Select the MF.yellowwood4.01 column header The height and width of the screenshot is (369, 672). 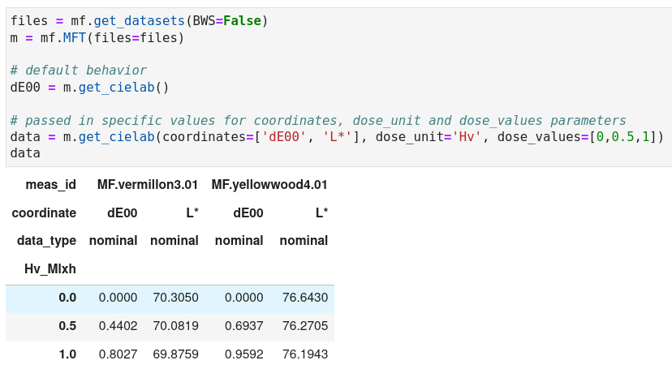(269, 185)
